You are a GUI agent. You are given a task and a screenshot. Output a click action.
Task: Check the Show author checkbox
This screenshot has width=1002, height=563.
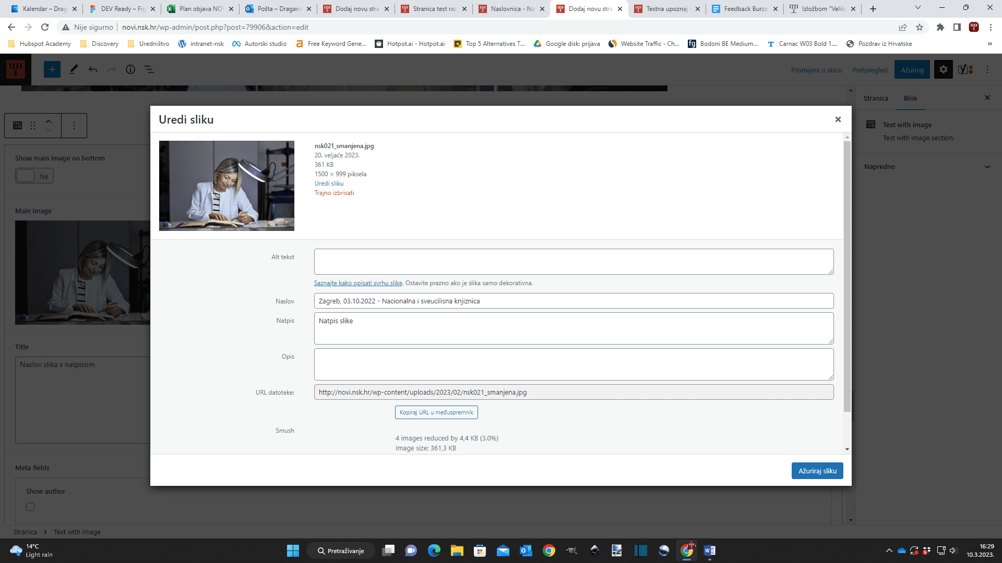pyautogui.click(x=30, y=507)
